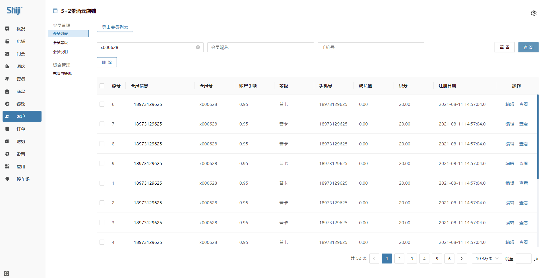Click the 设置 settings gear in sidebar
The height and width of the screenshot is (278, 546).
[x=7, y=154]
